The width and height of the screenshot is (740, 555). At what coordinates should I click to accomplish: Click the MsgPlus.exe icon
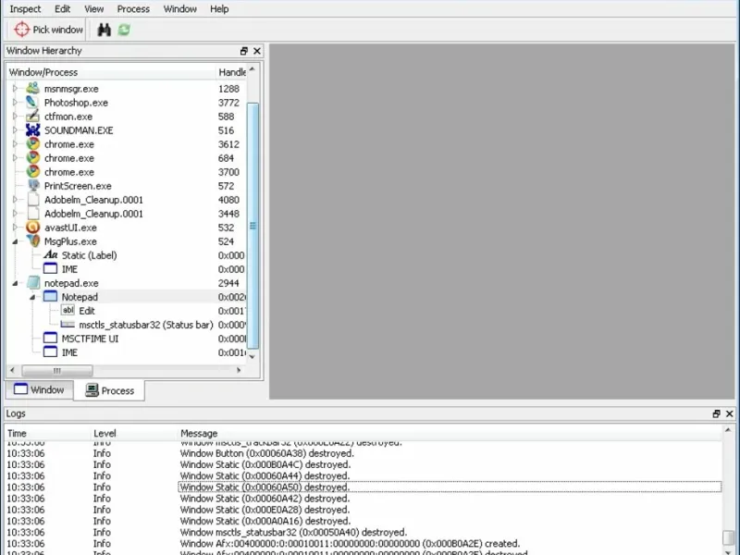point(32,241)
